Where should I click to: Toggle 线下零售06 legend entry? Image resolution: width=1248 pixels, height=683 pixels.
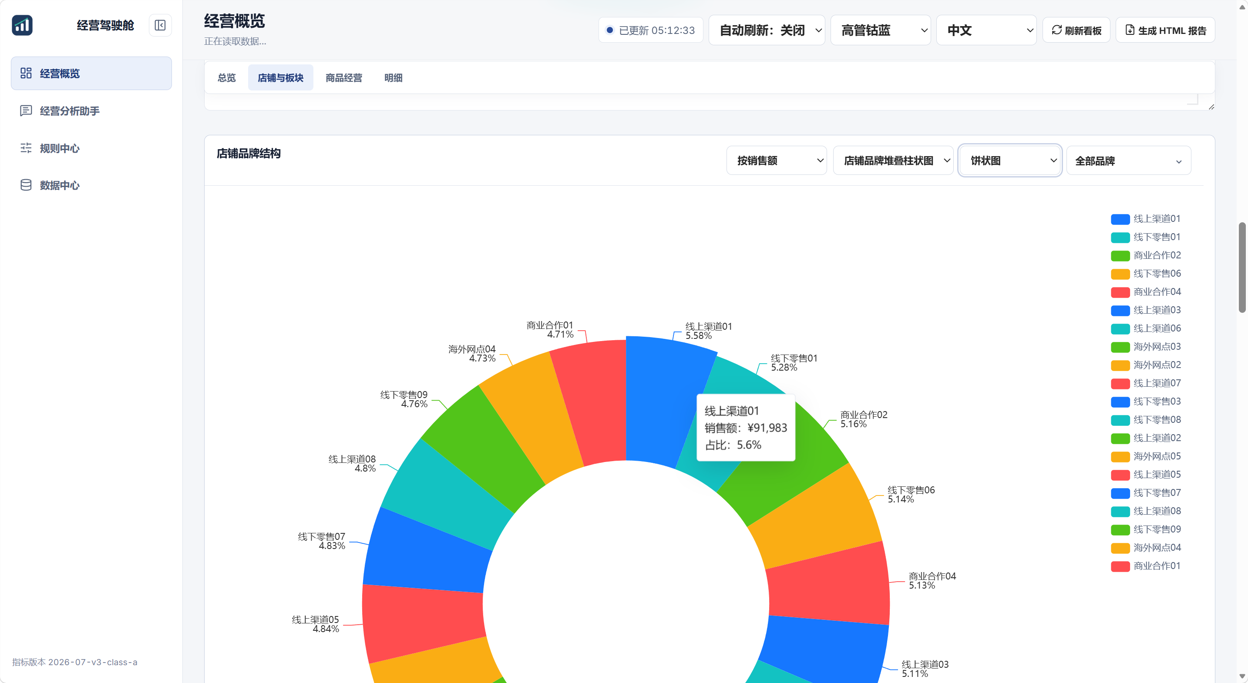click(1146, 274)
